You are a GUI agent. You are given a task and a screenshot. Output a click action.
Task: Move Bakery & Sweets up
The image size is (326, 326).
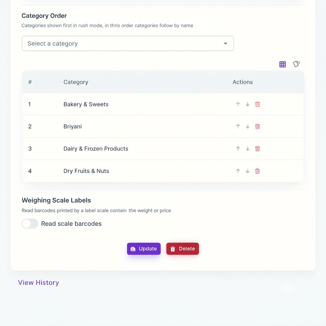[238, 104]
